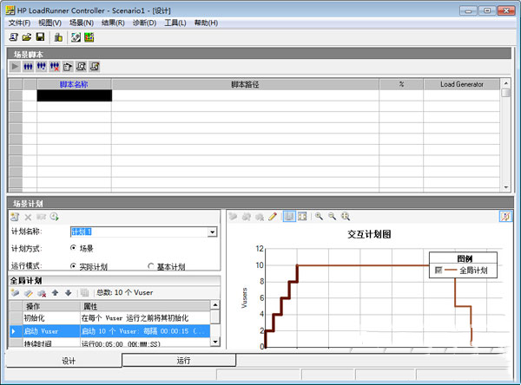The width and height of the screenshot is (521, 385).
Task: Open the 诊断(D) menu
Action: click(144, 23)
